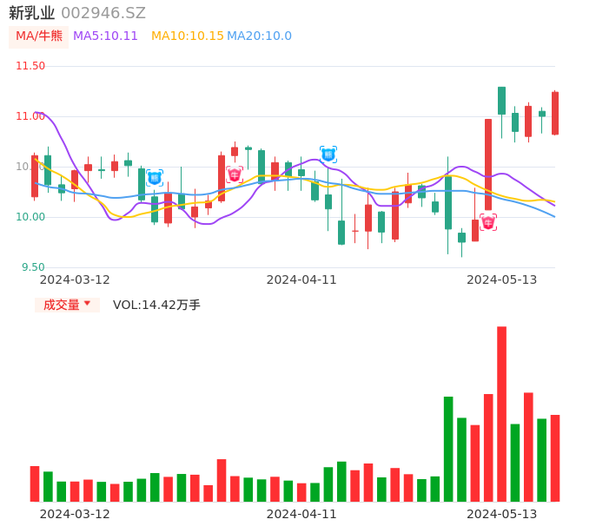Click the pink bull marker in early April
Viewport: 596px width, 526px height.
pos(235,174)
